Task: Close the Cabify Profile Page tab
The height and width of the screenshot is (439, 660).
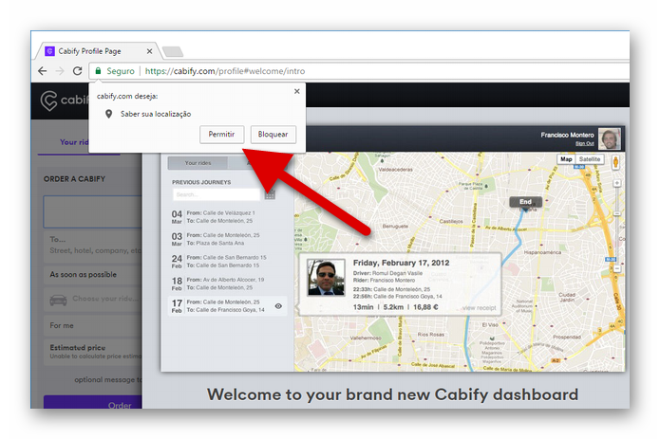Action: point(149,51)
